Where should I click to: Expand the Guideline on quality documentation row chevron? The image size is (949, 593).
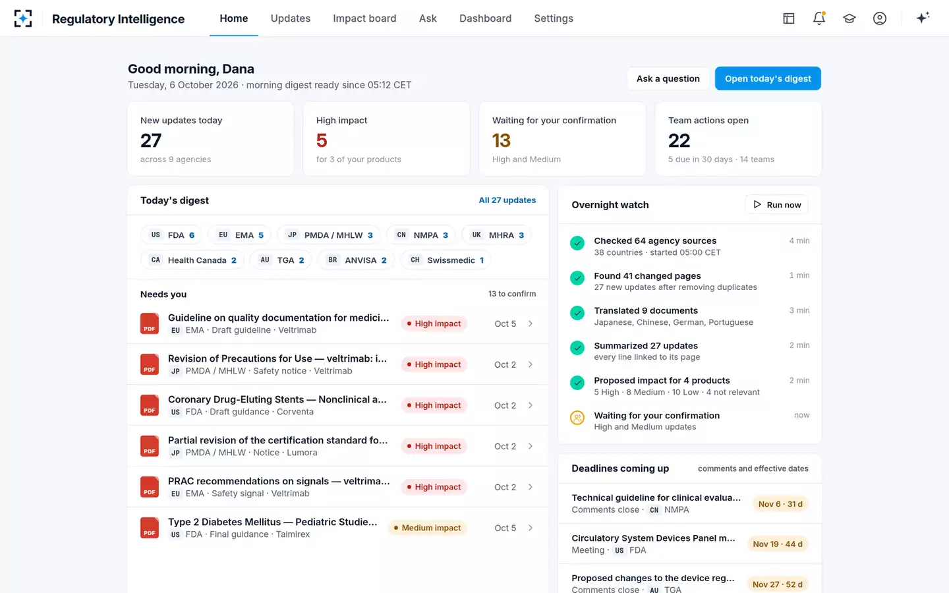(531, 324)
